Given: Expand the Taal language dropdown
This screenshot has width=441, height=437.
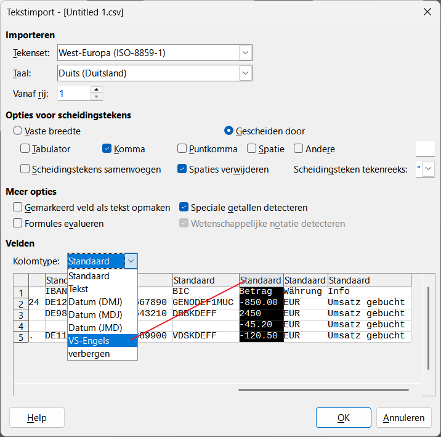Looking at the screenshot, I should point(246,73).
